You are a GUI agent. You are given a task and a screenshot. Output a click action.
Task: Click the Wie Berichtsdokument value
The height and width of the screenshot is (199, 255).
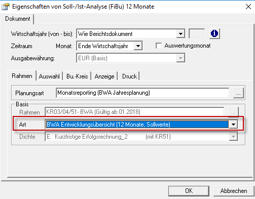[105, 34]
